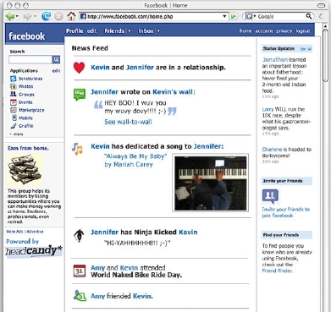Reload the page with the refresh icon

pyautogui.click(x=46, y=16)
